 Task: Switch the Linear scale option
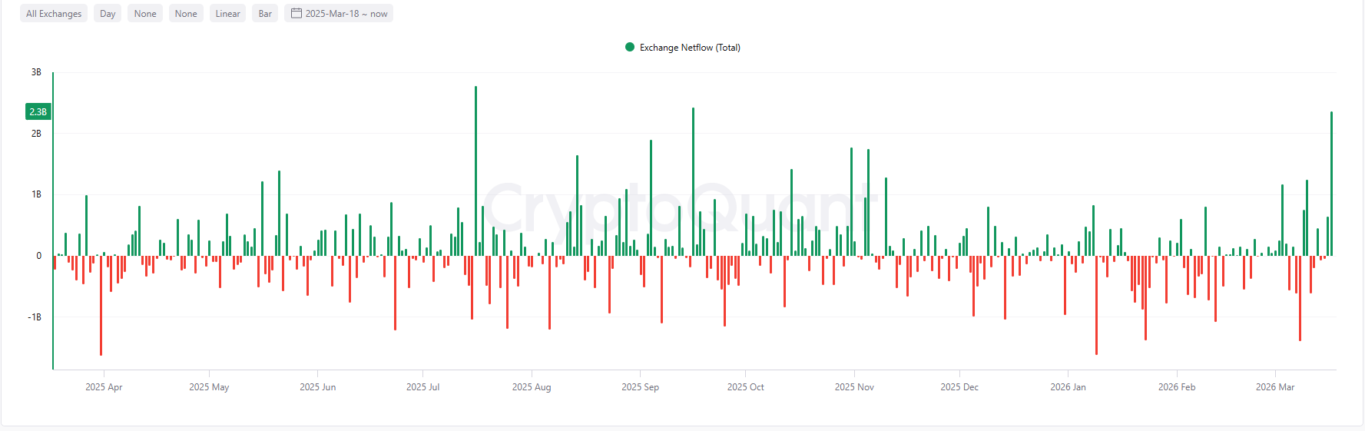227,14
